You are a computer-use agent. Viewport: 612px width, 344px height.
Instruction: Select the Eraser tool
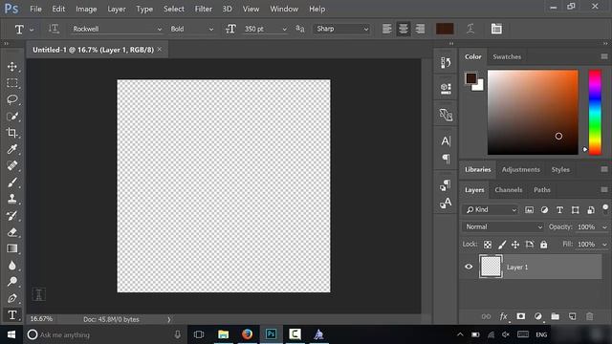pyautogui.click(x=12, y=232)
